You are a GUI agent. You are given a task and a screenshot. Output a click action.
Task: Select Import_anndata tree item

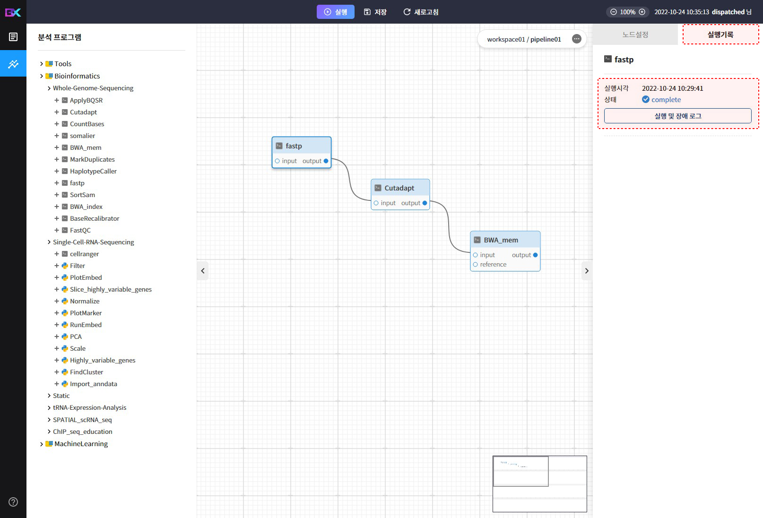[94, 384]
